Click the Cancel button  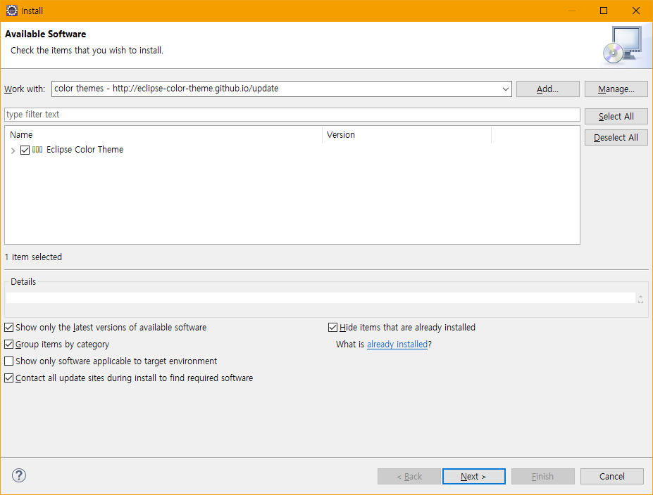611,476
